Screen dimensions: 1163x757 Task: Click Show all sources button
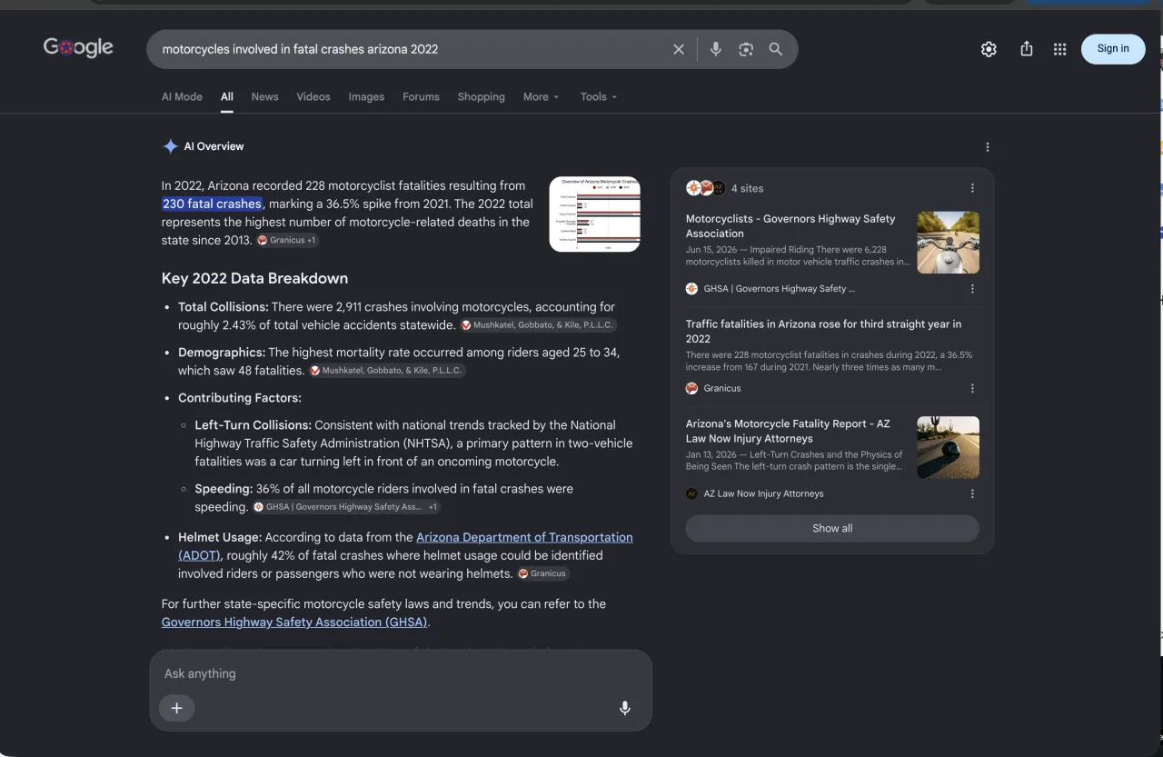832,528
